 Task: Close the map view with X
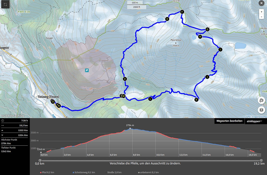[261, 3]
